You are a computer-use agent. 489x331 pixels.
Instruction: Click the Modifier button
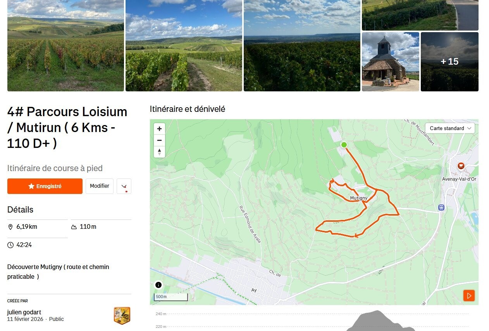click(100, 186)
